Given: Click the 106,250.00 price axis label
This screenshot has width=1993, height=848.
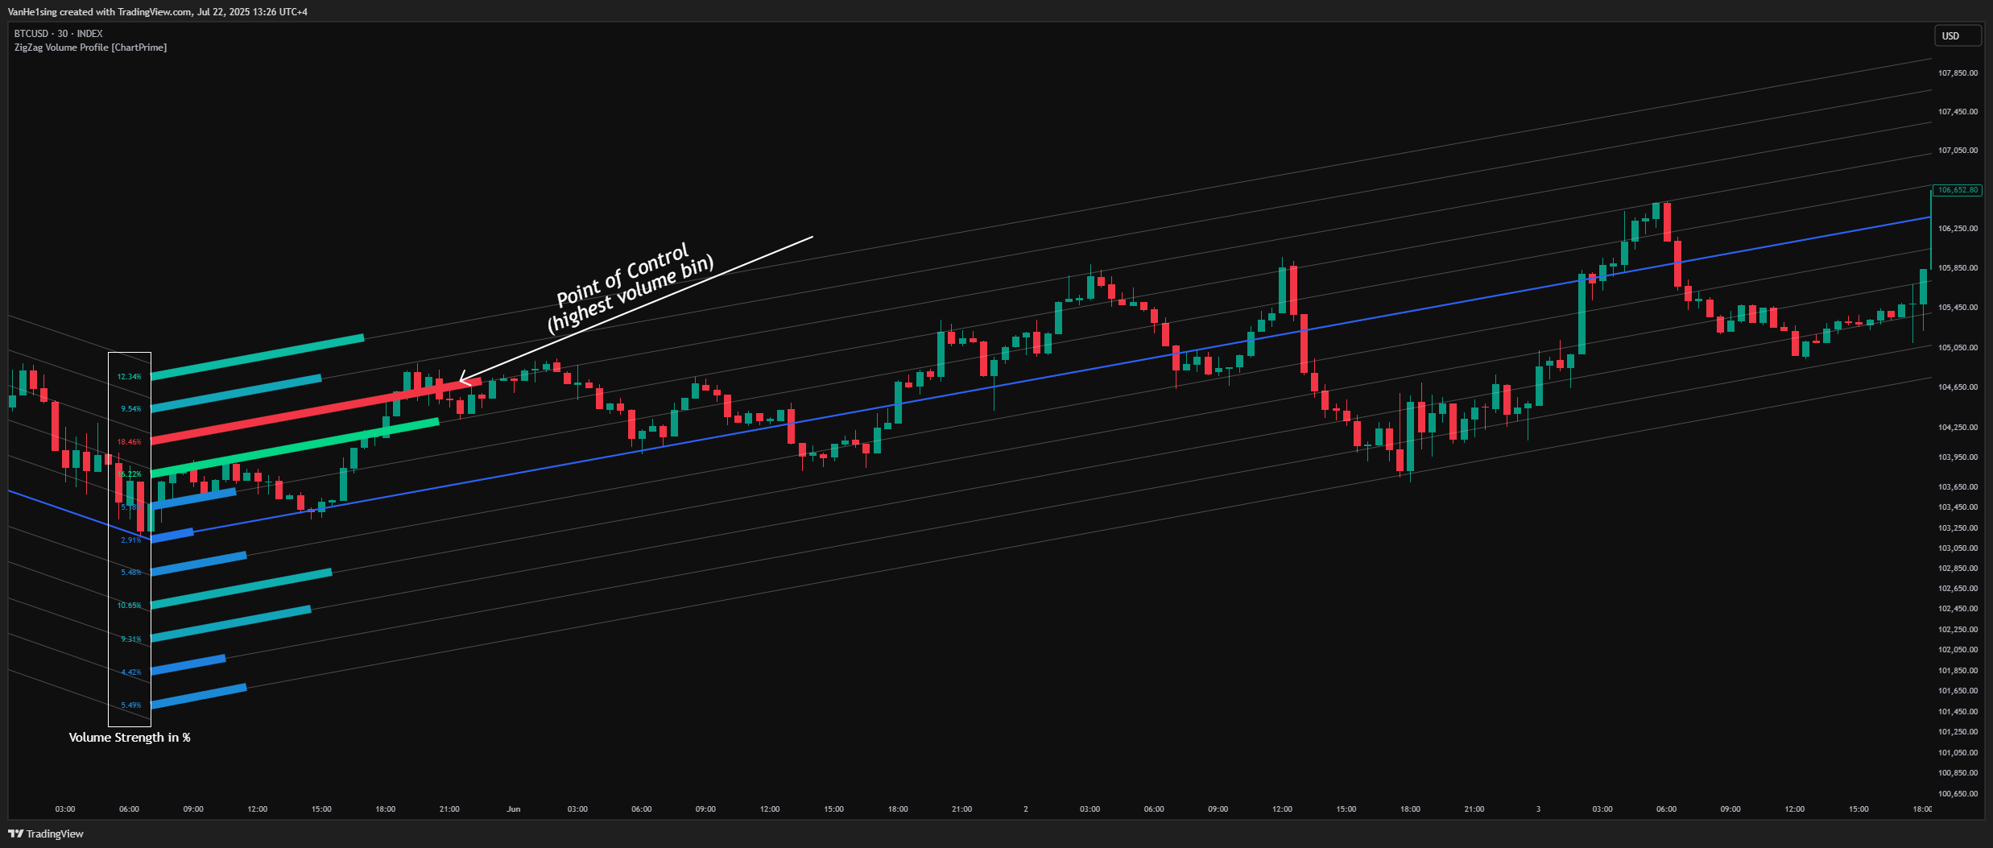Looking at the screenshot, I should pos(1958,229).
